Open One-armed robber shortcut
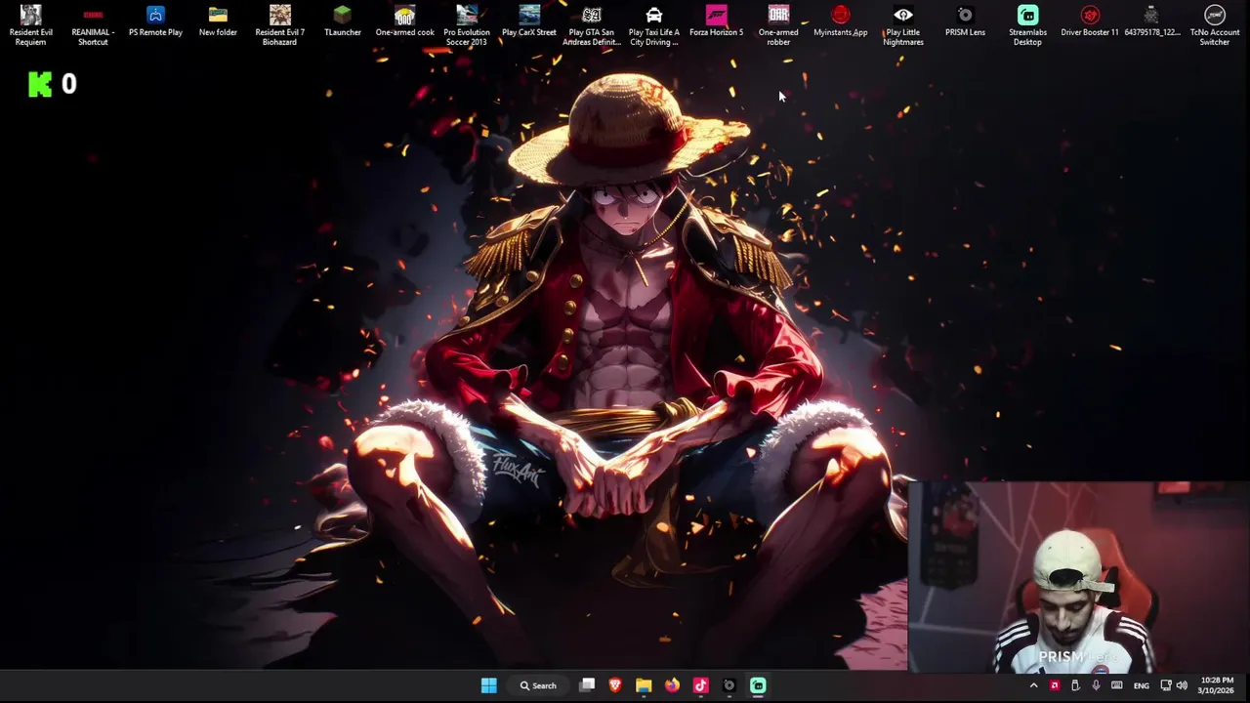1250x703 pixels. click(x=778, y=24)
